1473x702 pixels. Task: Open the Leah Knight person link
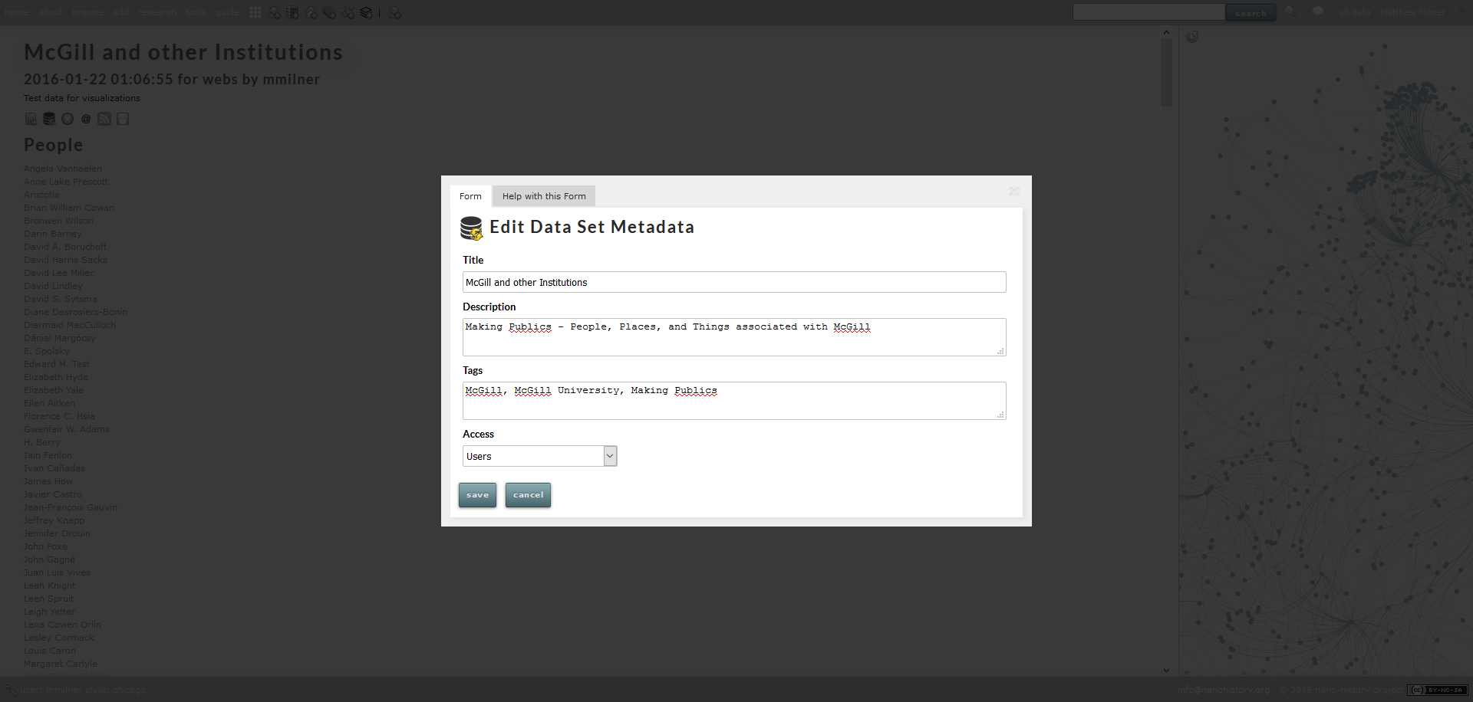click(49, 586)
